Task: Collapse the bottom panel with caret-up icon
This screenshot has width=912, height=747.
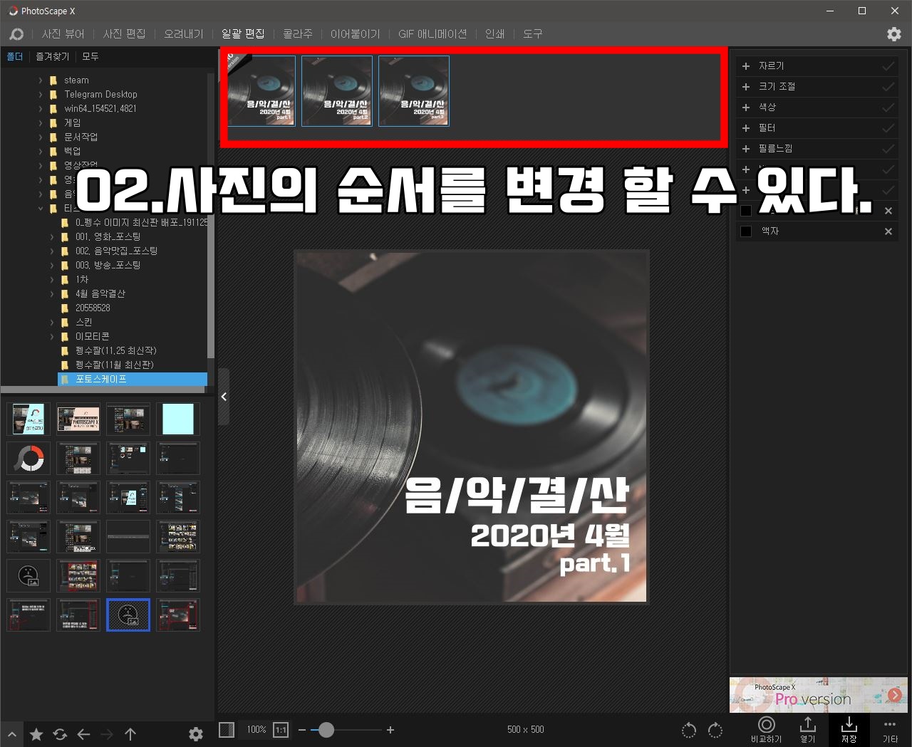Action: point(12,734)
